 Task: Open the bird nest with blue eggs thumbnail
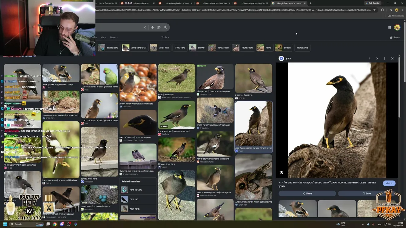(99, 194)
